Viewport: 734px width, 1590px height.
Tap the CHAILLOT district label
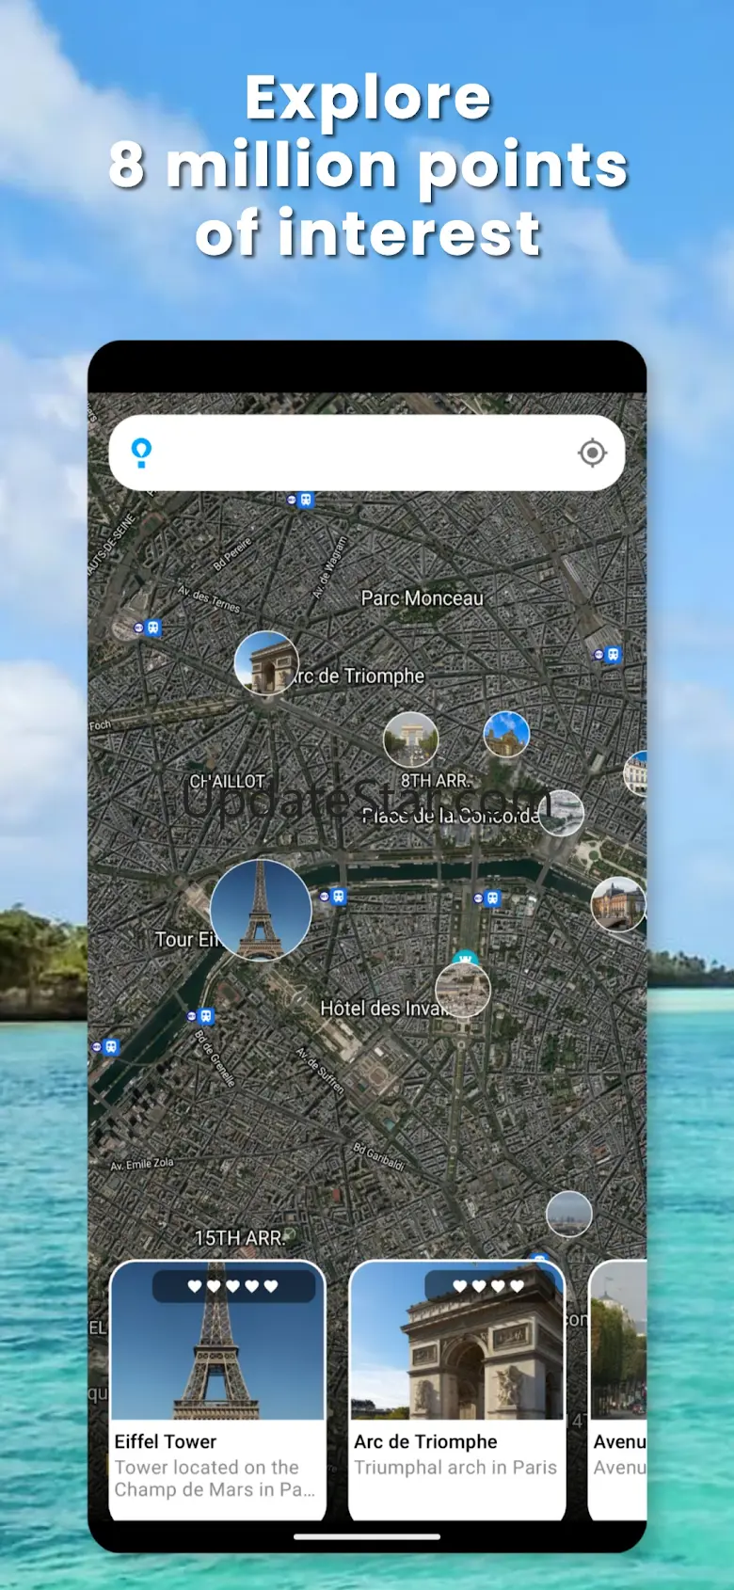pyautogui.click(x=227, y=782)
